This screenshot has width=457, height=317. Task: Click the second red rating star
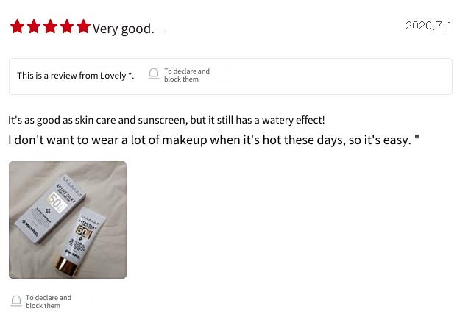tap(34, 26)
